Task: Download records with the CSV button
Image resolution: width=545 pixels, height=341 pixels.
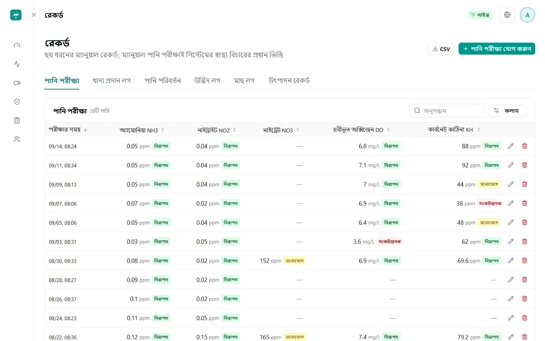Action: click(x=441, y=49)
